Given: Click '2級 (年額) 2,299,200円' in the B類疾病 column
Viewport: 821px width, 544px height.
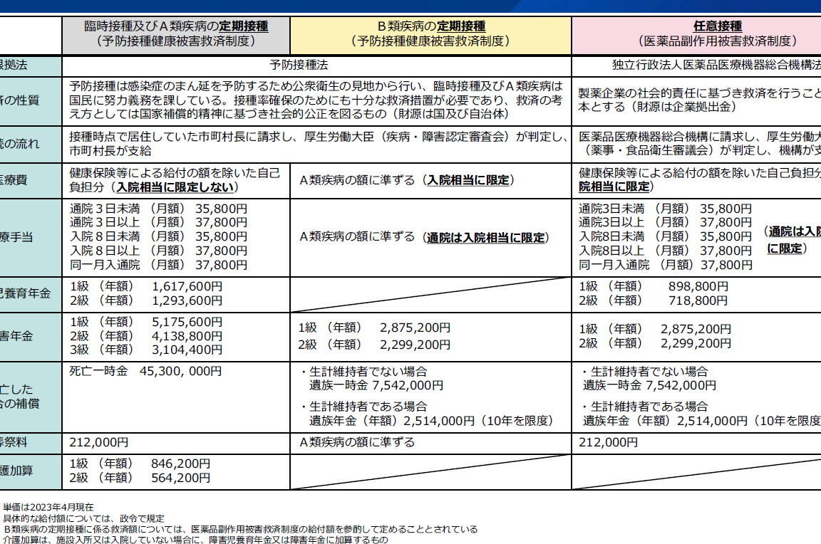Looking at the screenshot, I should point(374,345).
